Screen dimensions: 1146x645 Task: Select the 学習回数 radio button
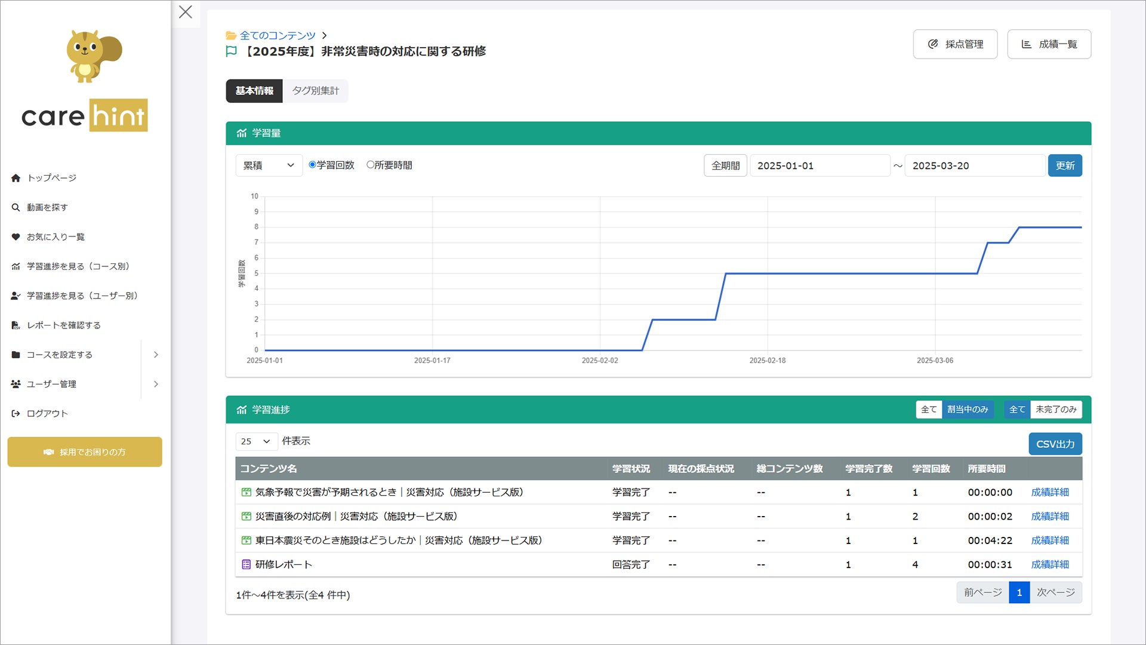(312, 165)
